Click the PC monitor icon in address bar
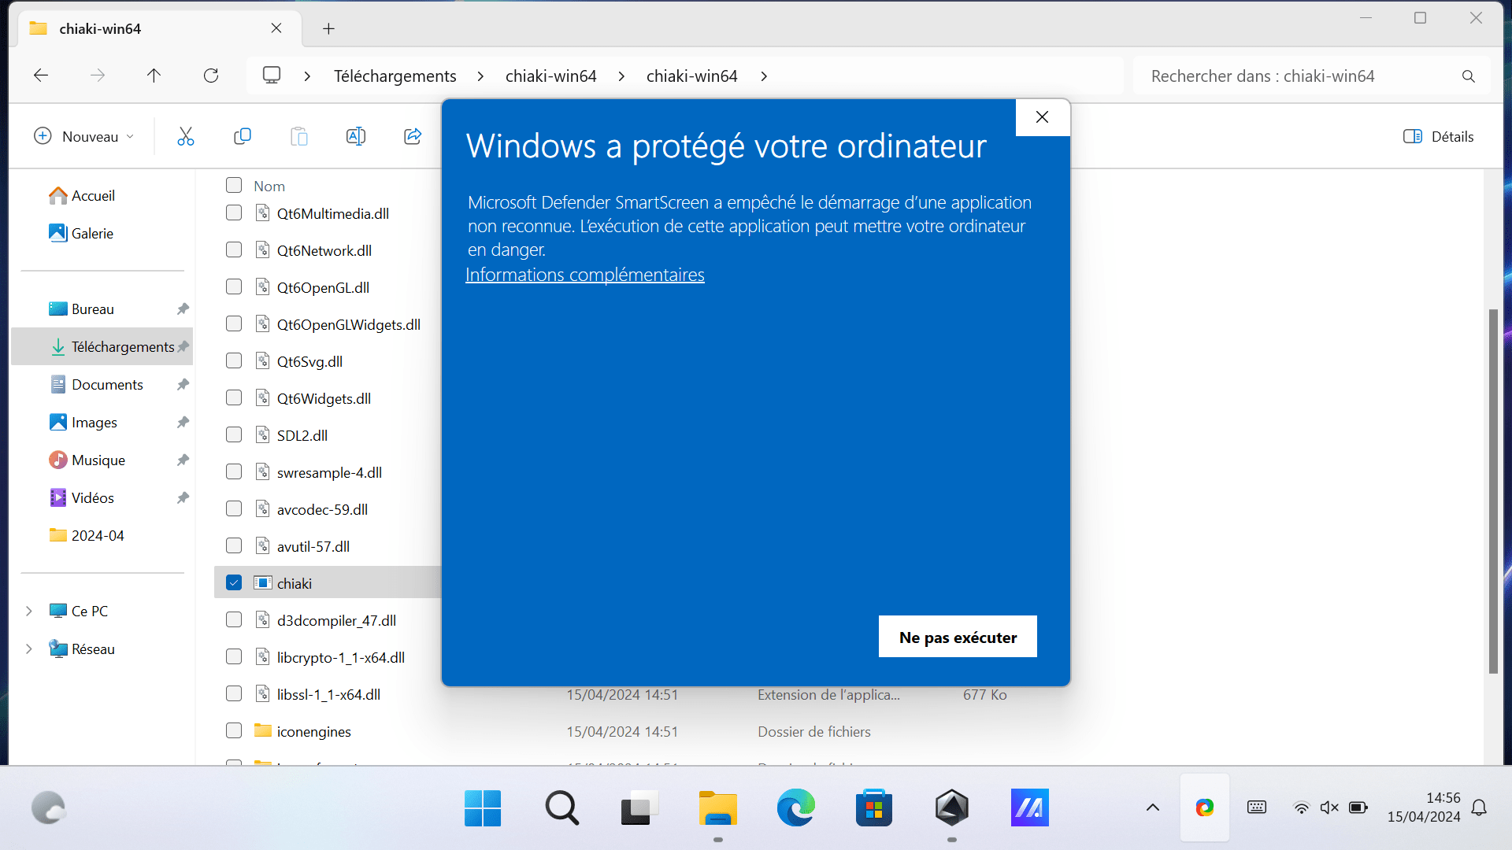The image size is (1512, 850). coord(272,76)
